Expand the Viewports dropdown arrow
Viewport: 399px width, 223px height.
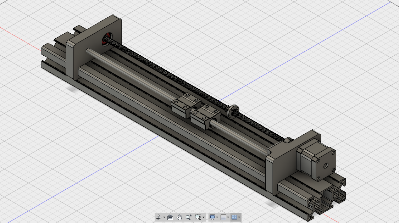point(239,217)
